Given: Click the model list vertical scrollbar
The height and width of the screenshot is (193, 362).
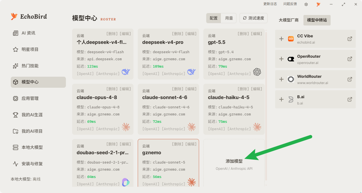Looking at the screenshot, I should 266,106.
